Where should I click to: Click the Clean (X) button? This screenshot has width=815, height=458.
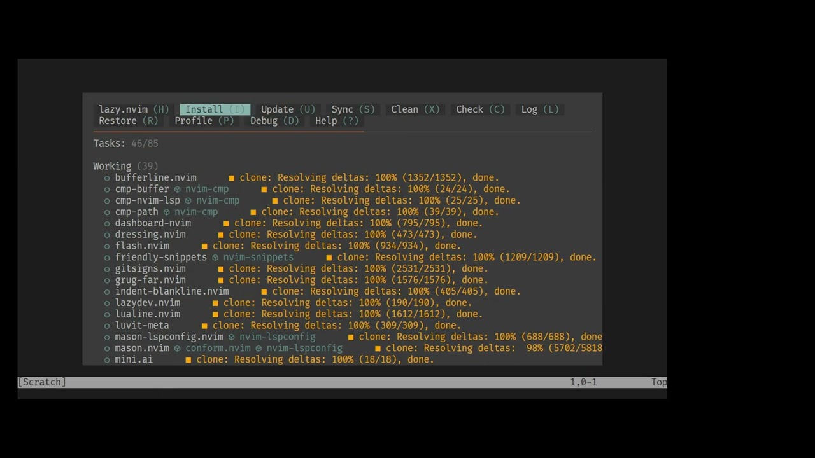pyautogui.click(x=415, y=109)
